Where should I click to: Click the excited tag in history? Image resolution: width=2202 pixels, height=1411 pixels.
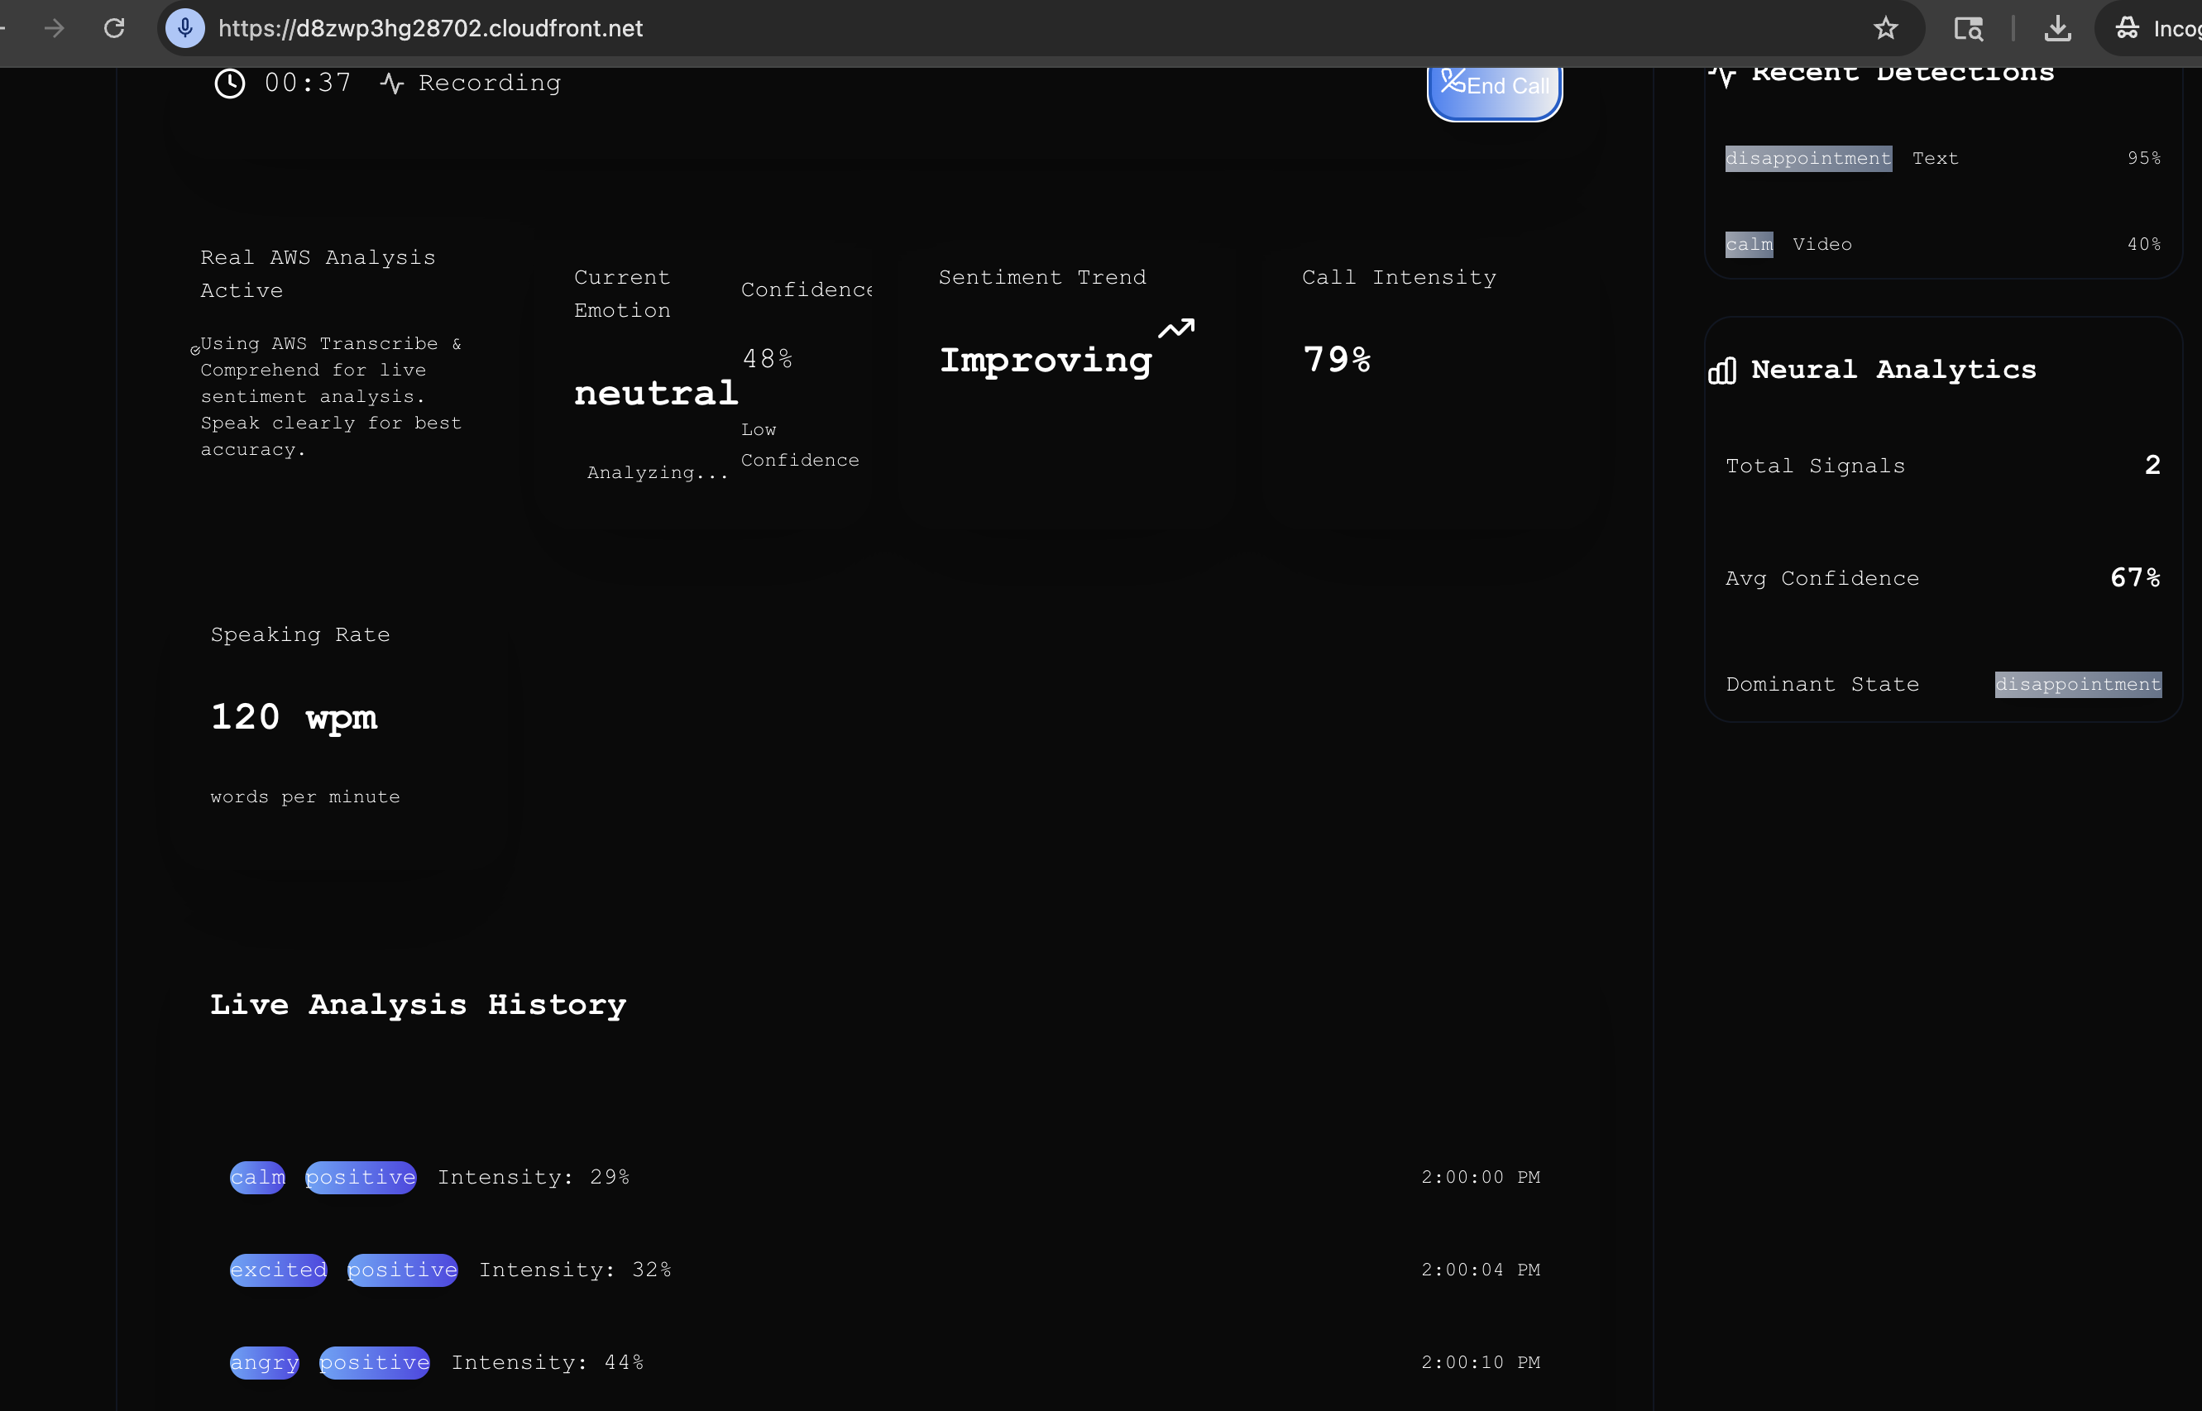278,1270
